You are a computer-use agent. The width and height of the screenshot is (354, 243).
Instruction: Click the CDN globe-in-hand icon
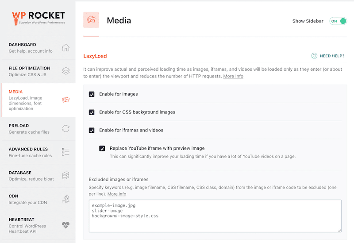[65, 199]
